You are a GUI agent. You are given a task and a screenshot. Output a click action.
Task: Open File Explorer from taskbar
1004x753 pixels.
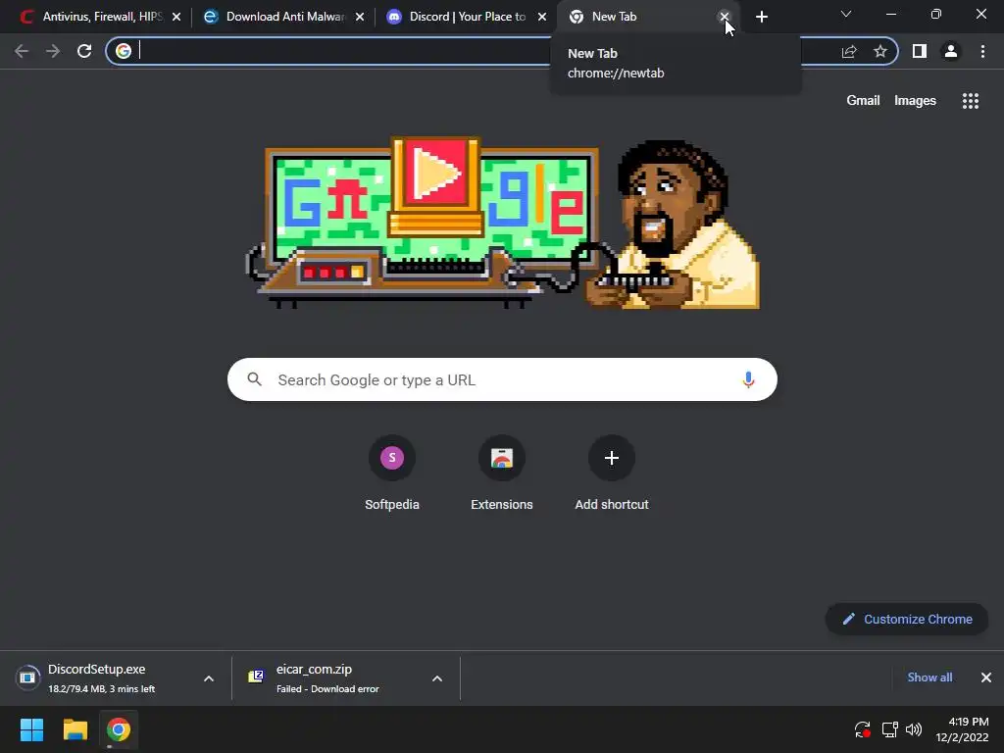coord(75,729)
